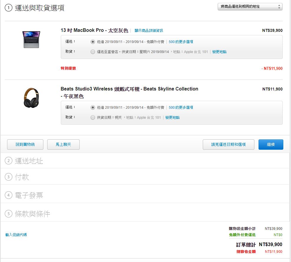Screen dimensions: 291x262
Task: Select delivery radio for Beats Studio3
Action: coord(93,108)
